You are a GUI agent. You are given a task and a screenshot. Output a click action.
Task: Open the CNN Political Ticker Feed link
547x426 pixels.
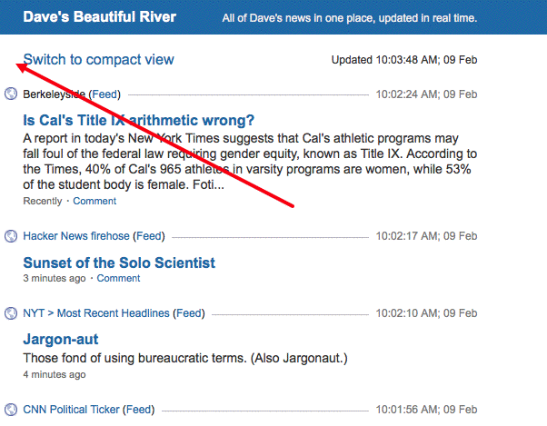coord(139,410)
